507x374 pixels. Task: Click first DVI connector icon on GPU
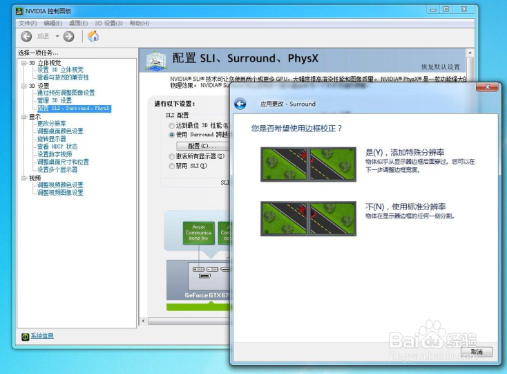point(198,269)
